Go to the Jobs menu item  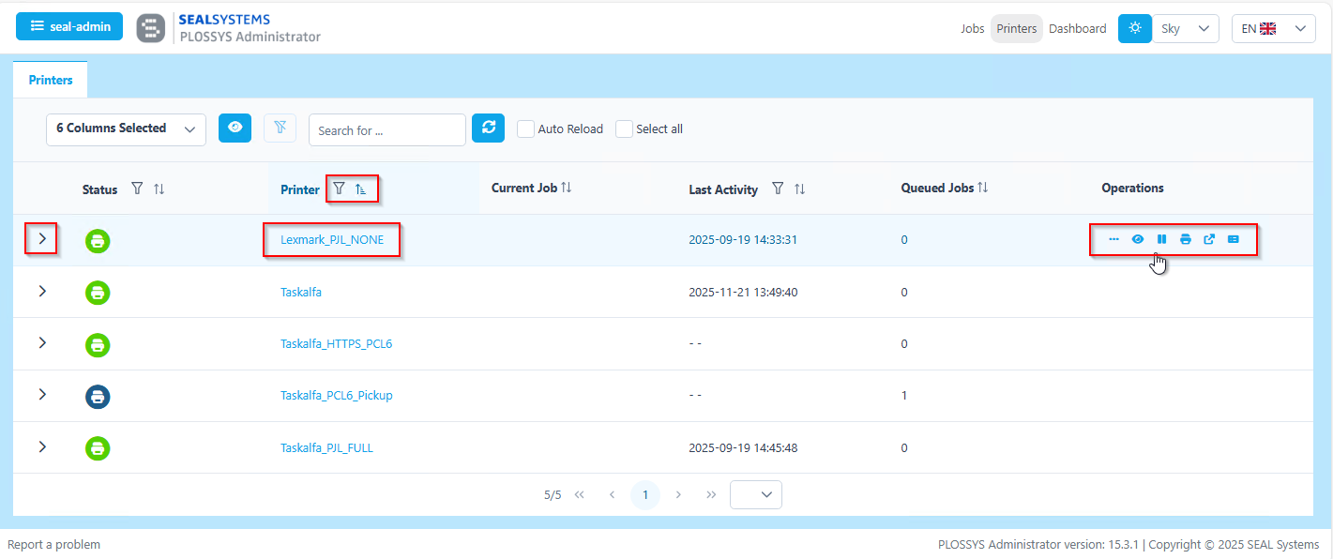pyautogui.click(x=972, y=28)
